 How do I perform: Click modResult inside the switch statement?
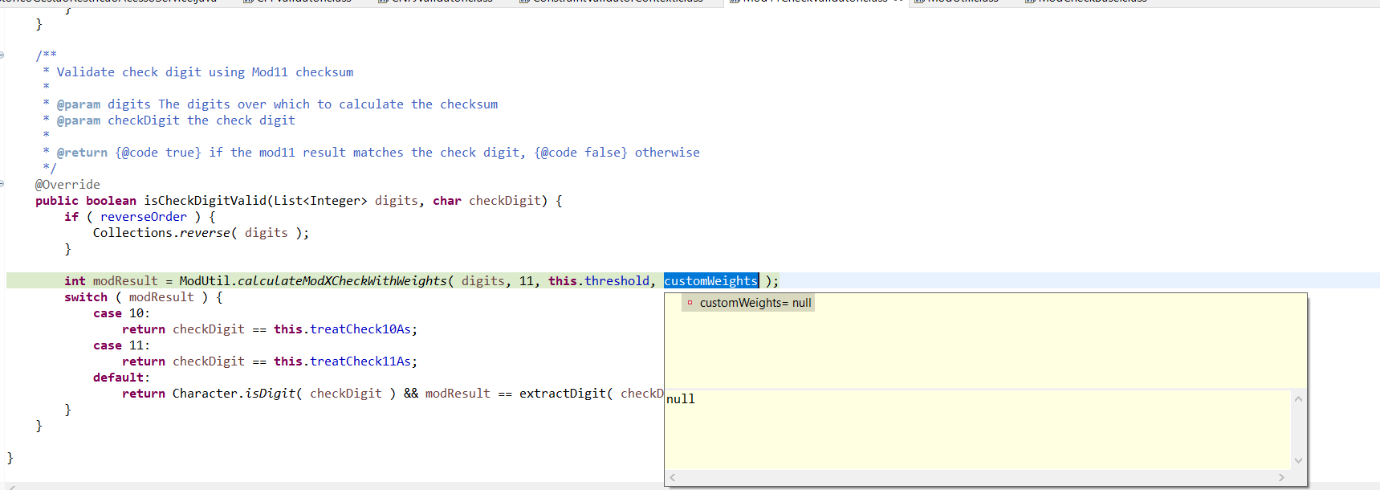(x=161, y=297)
